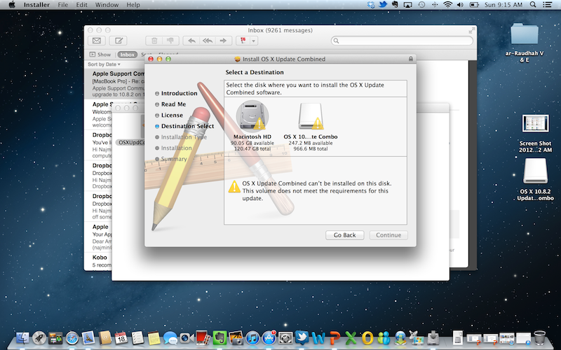The width and height of the screenshot is (561, 350).
Task: Open the Apple 'Your App' email in Mail list
Action: click(98, 237)
